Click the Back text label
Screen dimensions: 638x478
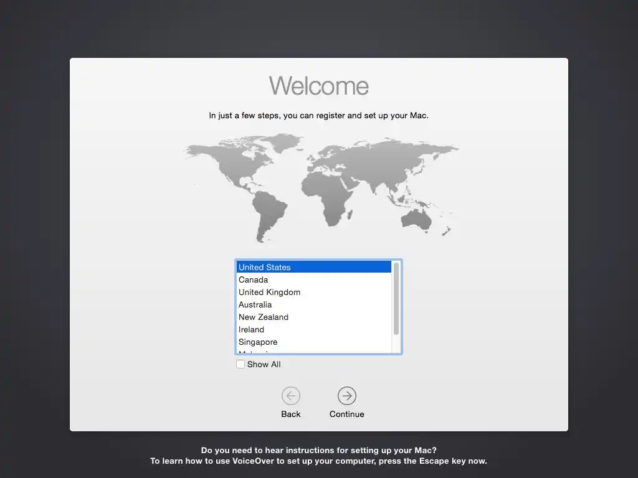click(x=291, y=414)
